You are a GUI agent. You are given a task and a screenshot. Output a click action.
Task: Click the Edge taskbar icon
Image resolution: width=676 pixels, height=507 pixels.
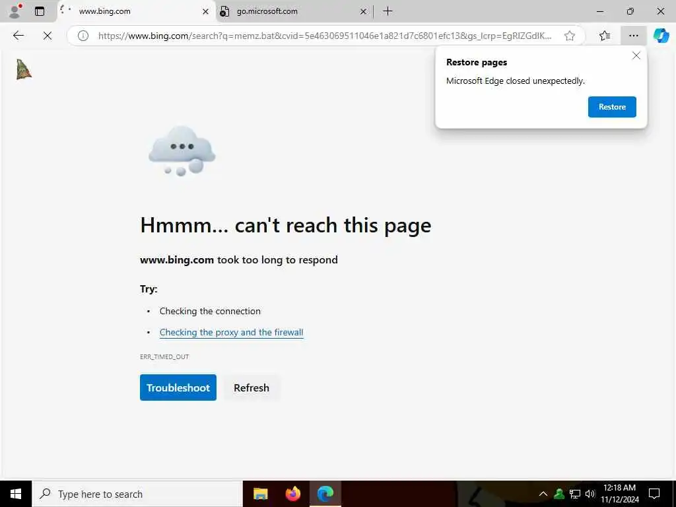pyautogui.click(x=325, y=494)
